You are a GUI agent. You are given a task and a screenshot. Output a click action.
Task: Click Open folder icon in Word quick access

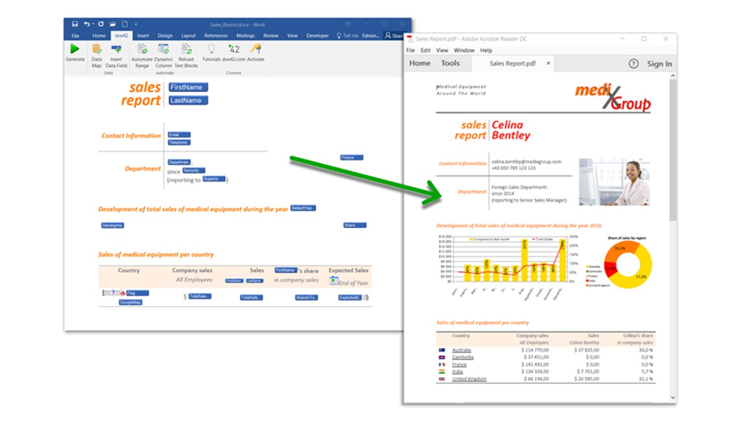pyautogui.click(x=113, y=24)
